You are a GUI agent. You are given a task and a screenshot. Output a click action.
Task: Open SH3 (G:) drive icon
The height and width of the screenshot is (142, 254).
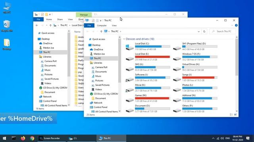[x=130, y=69]
